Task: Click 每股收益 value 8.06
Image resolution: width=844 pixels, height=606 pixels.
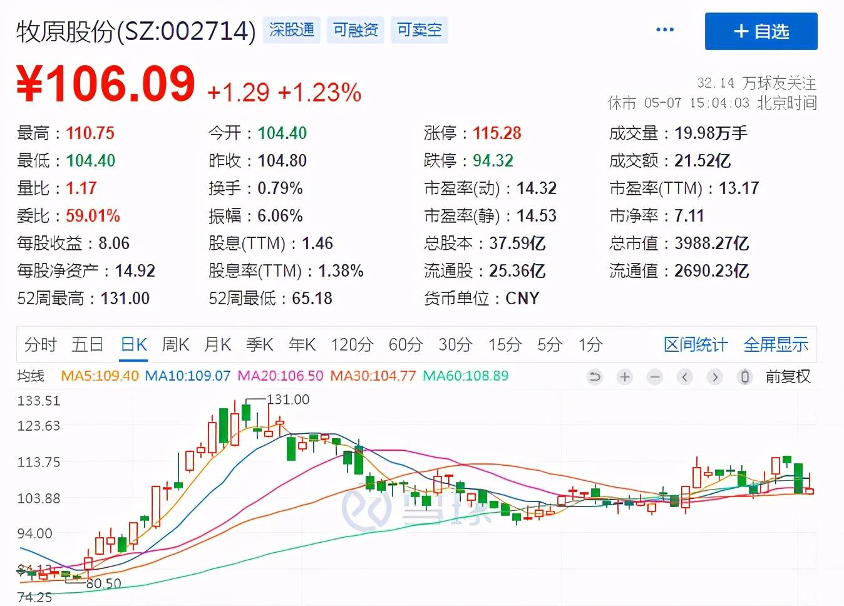Action: (x=114, y=243)
